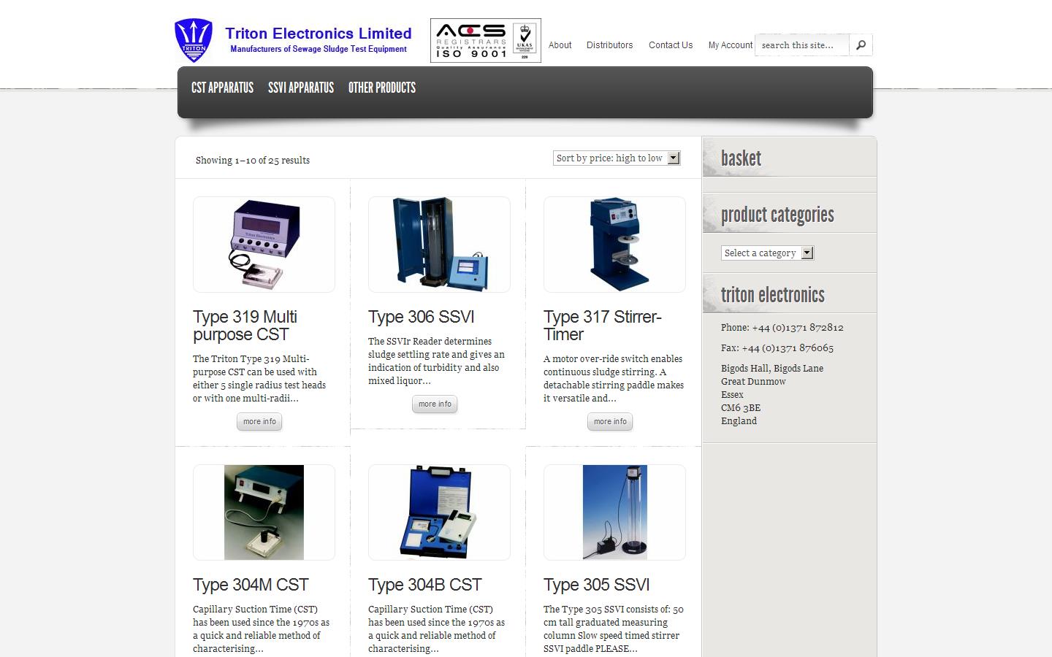Click the ACS ISO 9001 certification badge

point(485,39)
